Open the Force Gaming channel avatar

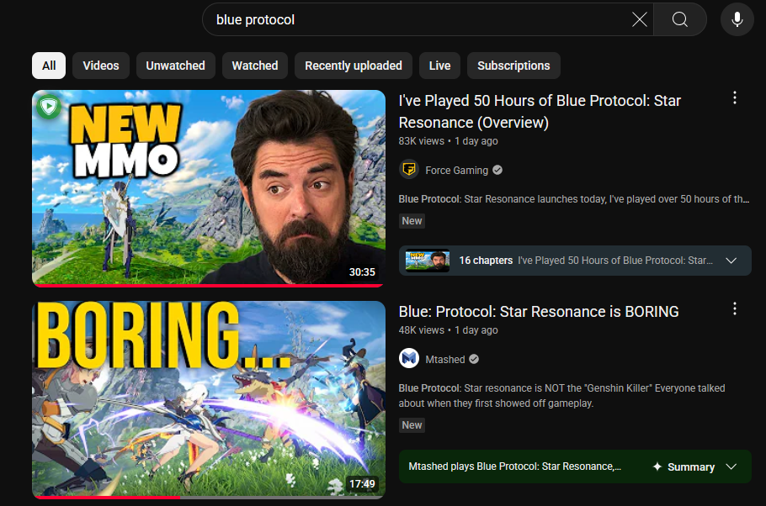point(409,170)
